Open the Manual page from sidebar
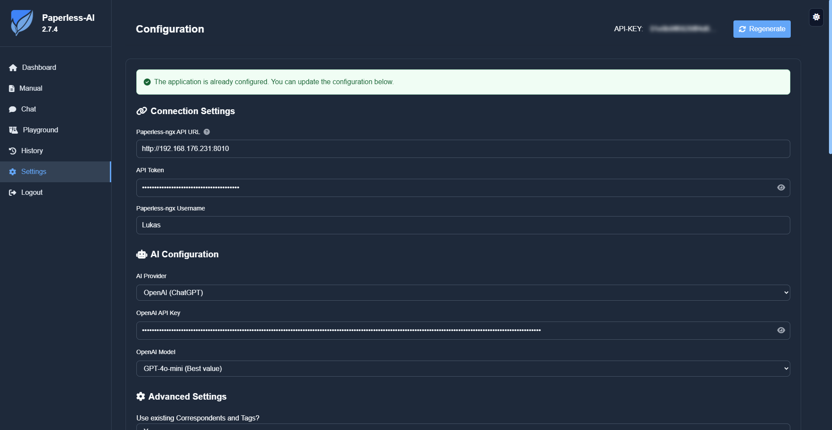This screenshot has width=832, height=430. tap(31, 89)
